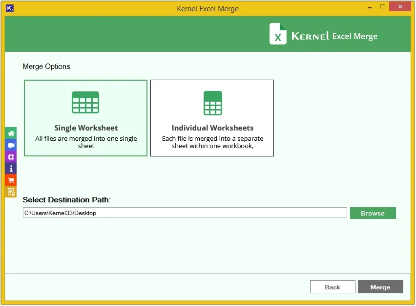
Task: Click the Kernel Excel Merge header brand text
Action: (x=334, y=36)
